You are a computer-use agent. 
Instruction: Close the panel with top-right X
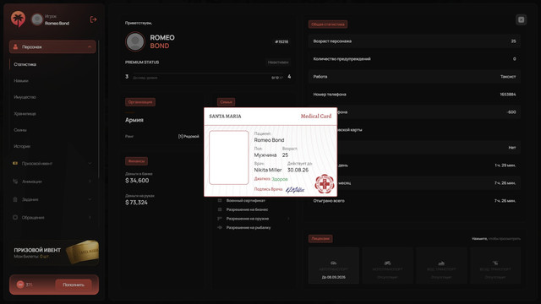click(521, 19)
